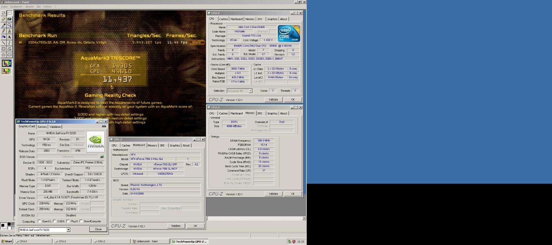This screenshot has width=552, height=245.
Task: Choose the opaque selection option icon
Action: point(7,63)
